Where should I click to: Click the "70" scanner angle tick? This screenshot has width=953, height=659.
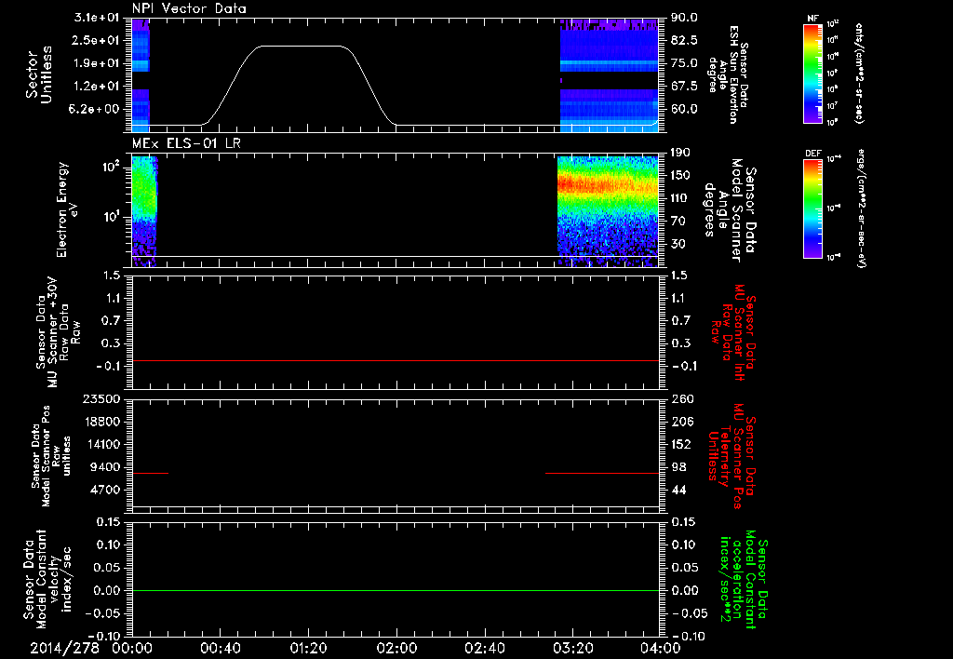pyautogui.click(x=678, y=222)
